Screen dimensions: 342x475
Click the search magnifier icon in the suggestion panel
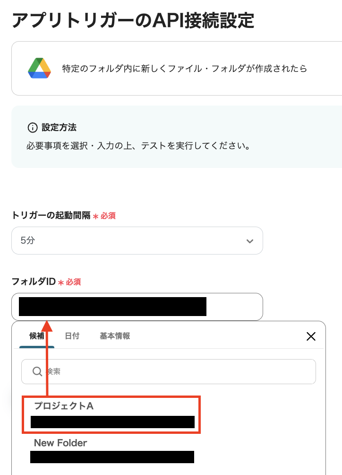(x=37, y=371)
